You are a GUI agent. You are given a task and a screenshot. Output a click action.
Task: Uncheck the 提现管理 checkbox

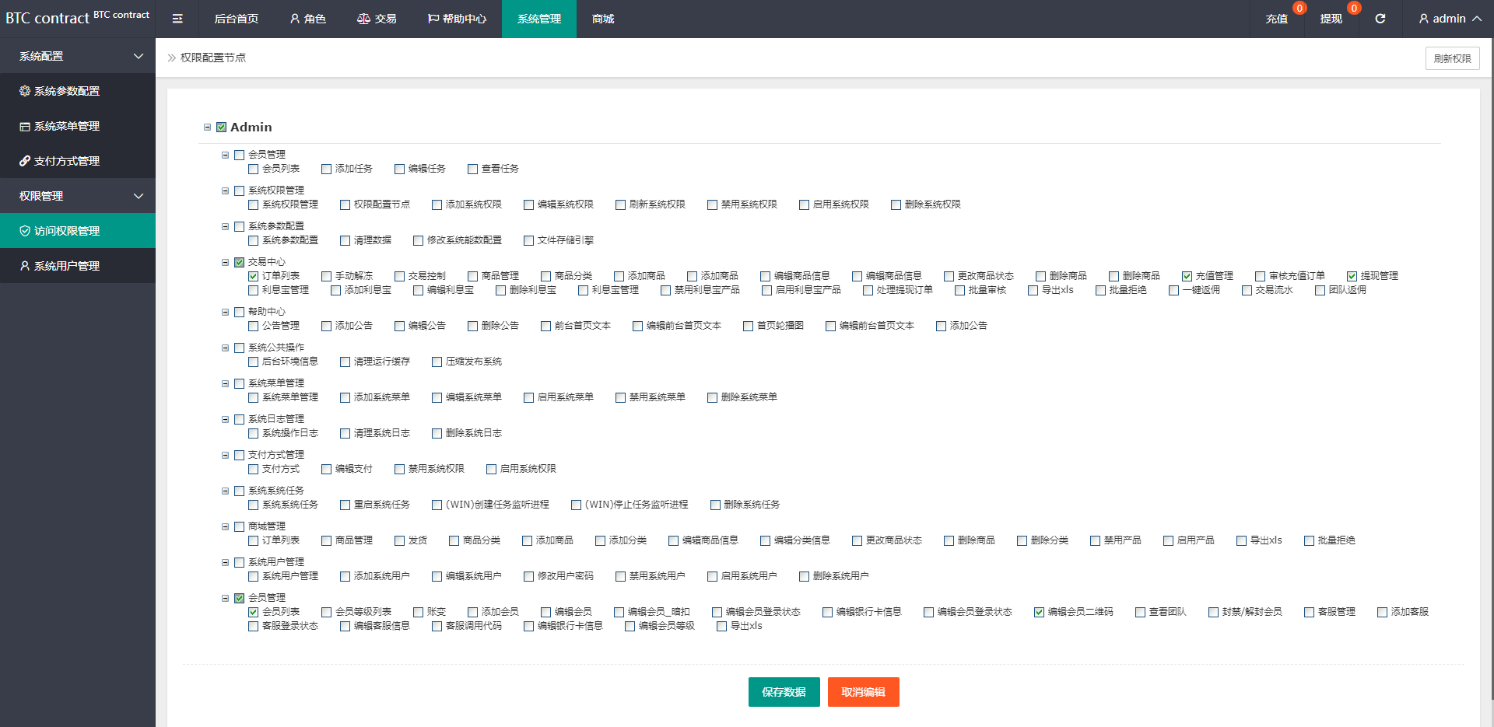1352,276
